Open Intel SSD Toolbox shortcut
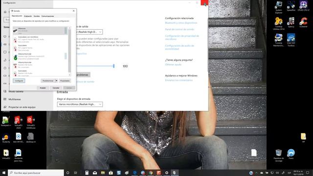This screenshot has height=176, width=313. pos(291,40)
